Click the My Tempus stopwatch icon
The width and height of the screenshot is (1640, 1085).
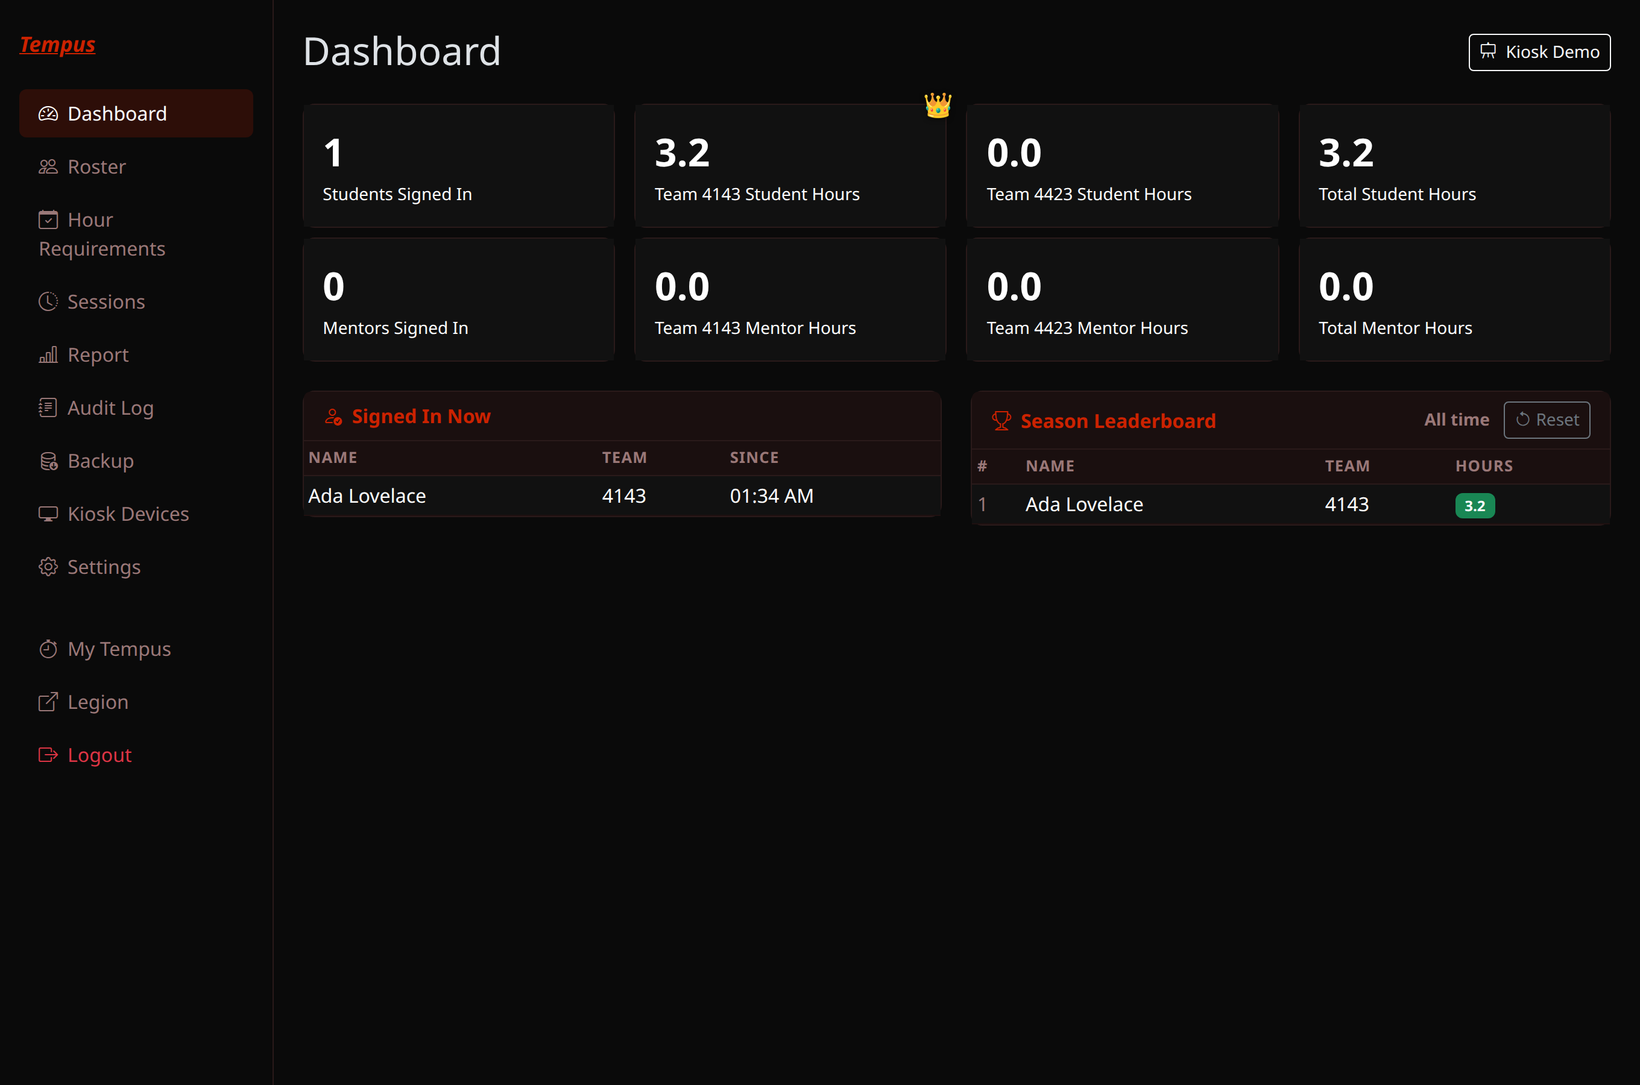click(48, 649)
